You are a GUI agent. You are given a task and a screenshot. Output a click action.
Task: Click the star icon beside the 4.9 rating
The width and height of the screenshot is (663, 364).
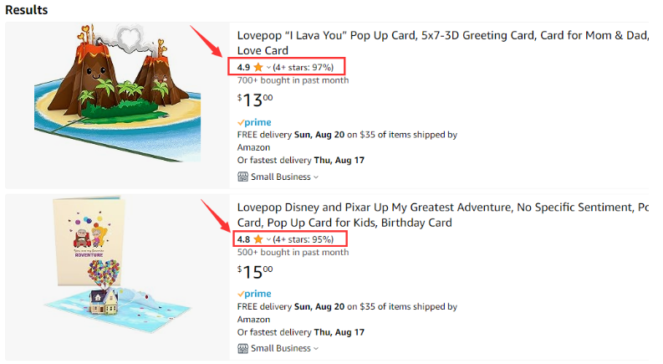tap(258, 67)
